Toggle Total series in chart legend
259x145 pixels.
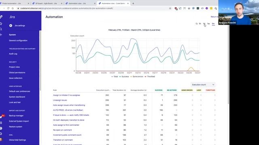pos(115,77)
